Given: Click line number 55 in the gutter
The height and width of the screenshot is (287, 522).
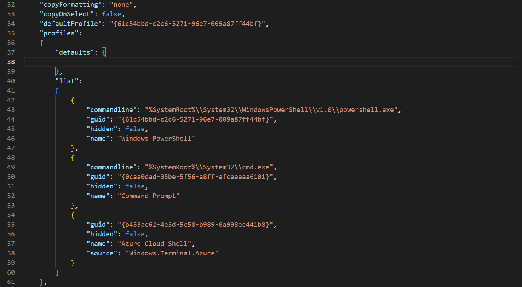Looking at the screenshot, I should tap(11, 225).
